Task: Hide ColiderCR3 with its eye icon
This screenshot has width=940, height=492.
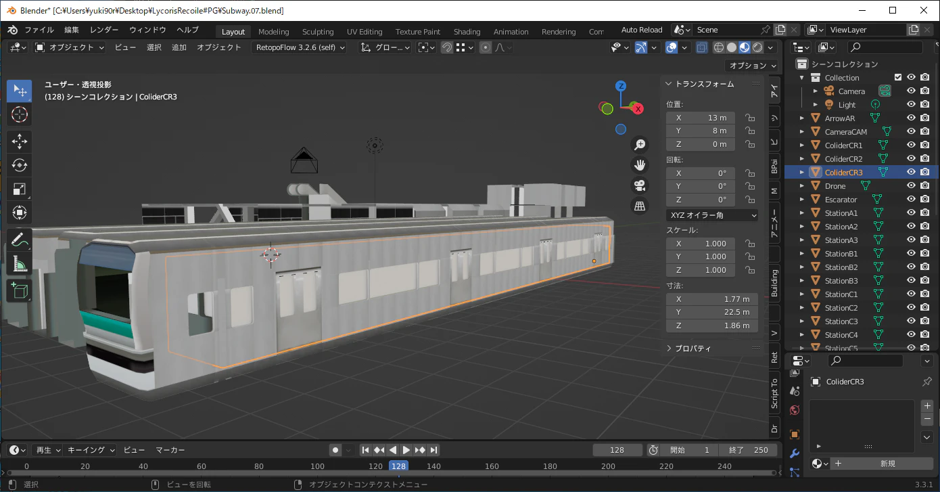Action: (911, 172)
